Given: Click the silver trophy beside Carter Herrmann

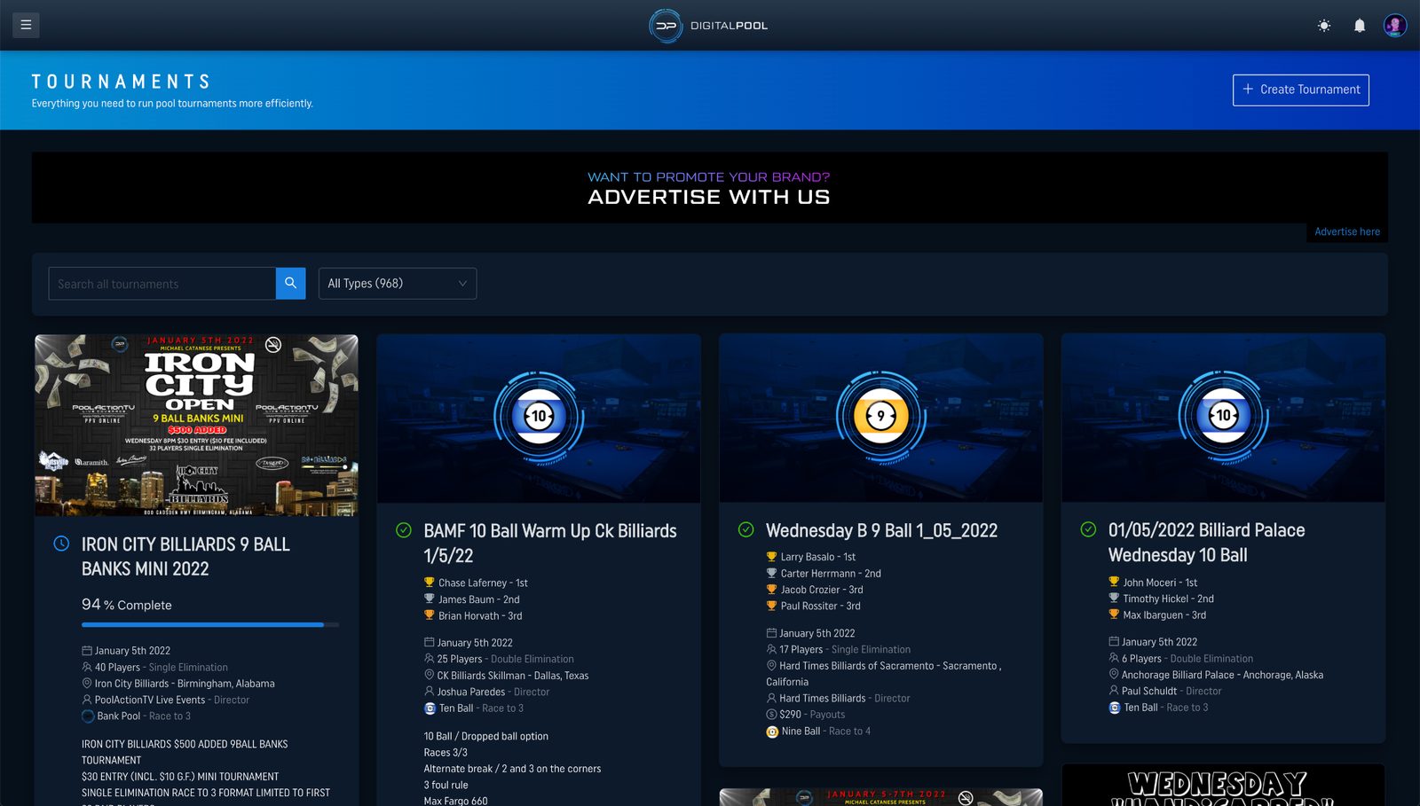Looking at the screenshot, I should (771, 573).
